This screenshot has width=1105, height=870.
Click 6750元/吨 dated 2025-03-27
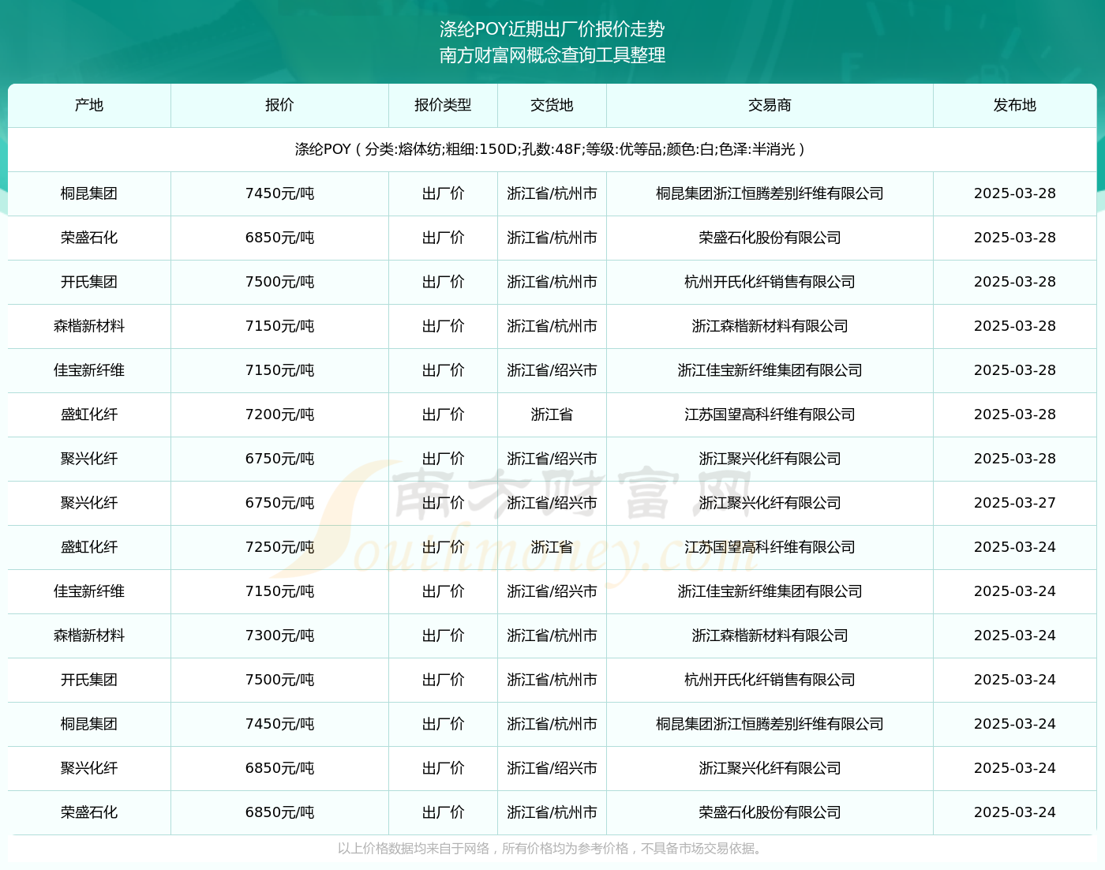pos(279,503)
